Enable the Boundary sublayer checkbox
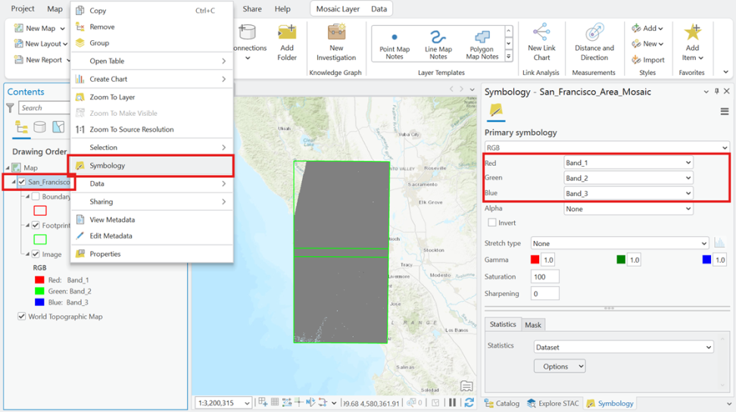This screenshot has width=736, height=412. pyautogui.click(x=36, y=197)
